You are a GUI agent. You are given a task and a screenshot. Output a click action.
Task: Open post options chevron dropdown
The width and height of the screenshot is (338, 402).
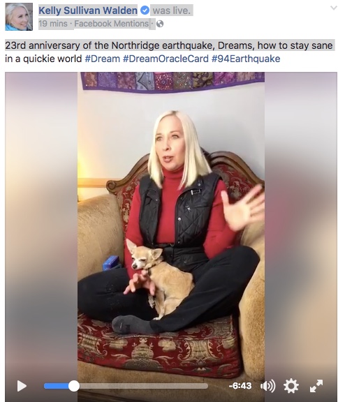click(333, 8)
